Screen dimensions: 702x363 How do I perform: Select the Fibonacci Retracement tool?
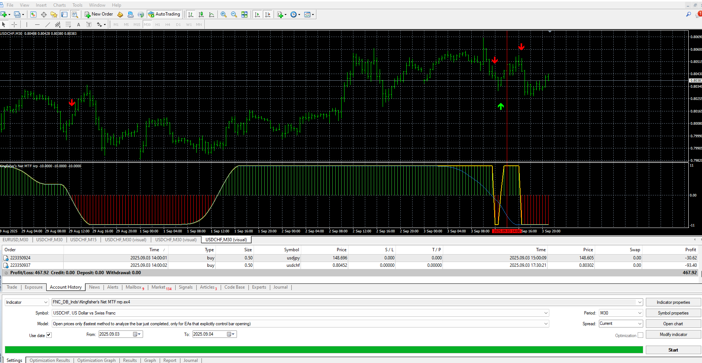tap(68, 24)
